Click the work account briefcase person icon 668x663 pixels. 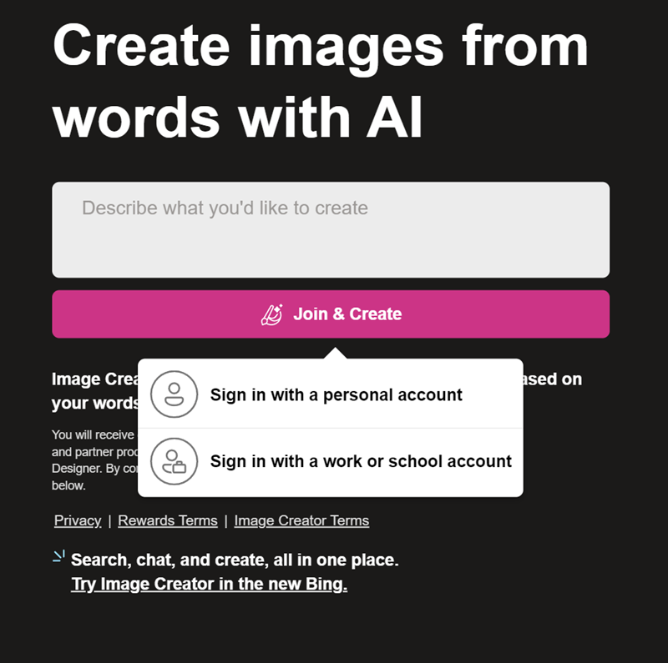[x=175, y=462]
